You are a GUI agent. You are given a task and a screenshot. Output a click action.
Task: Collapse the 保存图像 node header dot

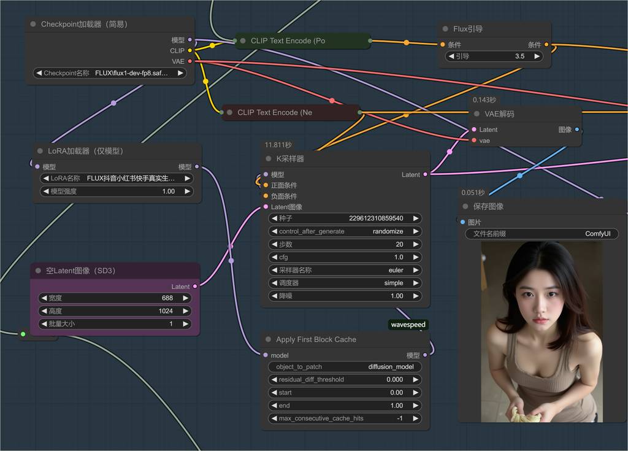click(465, 207)
